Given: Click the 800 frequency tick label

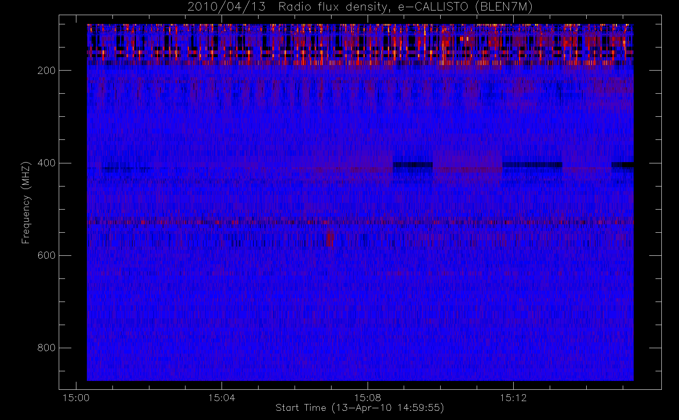Looking at the screenshot, I should (47, 348).
